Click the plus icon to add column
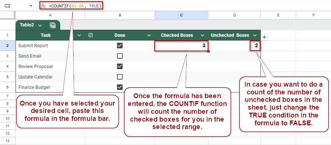 click(264, 38)
